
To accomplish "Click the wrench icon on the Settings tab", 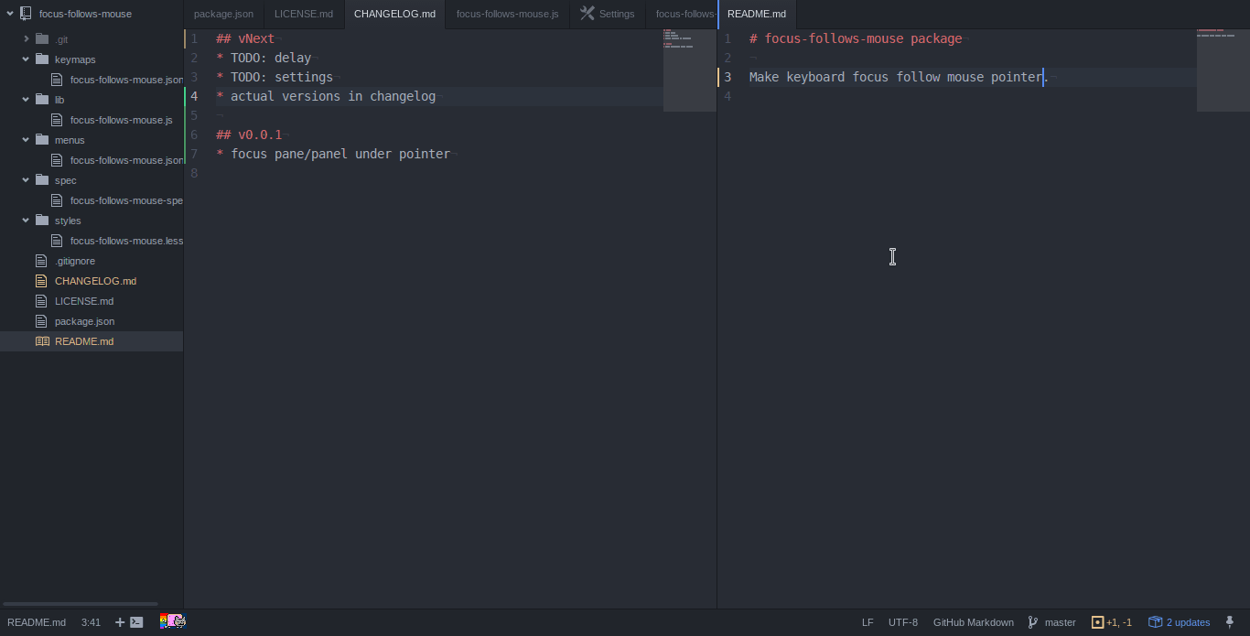I will (587, 14).
